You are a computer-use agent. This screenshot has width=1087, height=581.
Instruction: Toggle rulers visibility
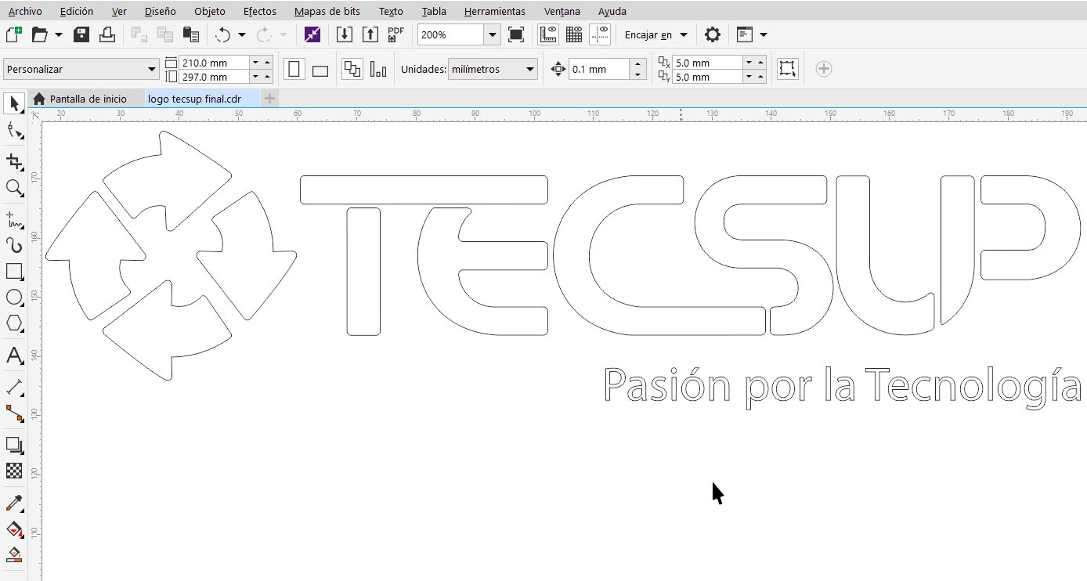[x=547, y=34]
